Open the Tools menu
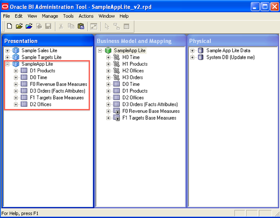280x218 pixels. [x=68, y=16]
